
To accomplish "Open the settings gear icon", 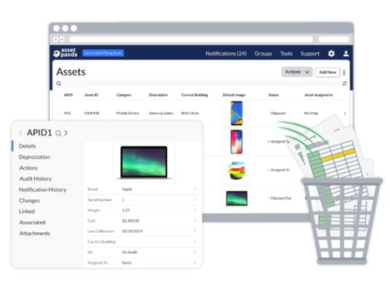I will tap(331, 54).
